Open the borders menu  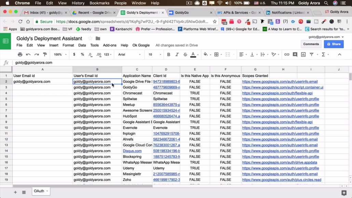pos(216,54)
